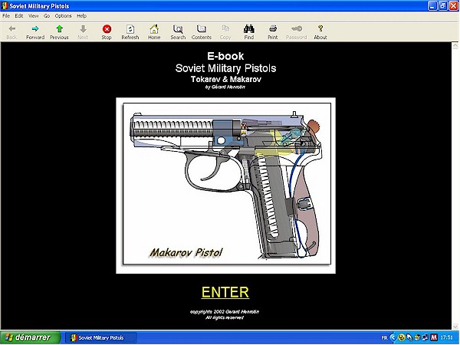Click the Password key icon
Image resolution: width=460 pixels, height=345 pixels.
click(296, 31)
